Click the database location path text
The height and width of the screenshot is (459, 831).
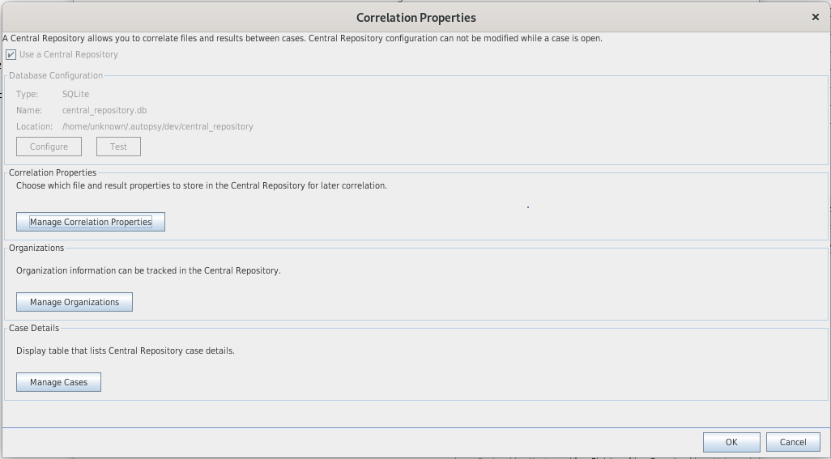[x=157, y=126]
